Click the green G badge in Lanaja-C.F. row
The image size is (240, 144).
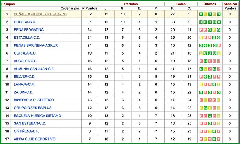pos(214,84)
